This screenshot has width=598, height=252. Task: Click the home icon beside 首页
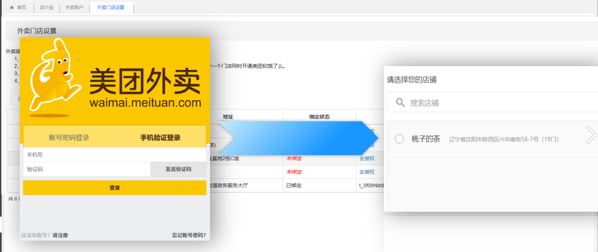(11, 7)
